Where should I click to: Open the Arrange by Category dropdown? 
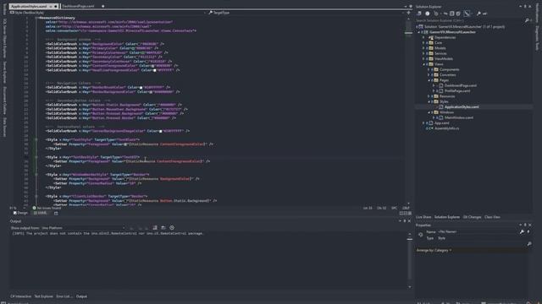(x=434, y=250)
